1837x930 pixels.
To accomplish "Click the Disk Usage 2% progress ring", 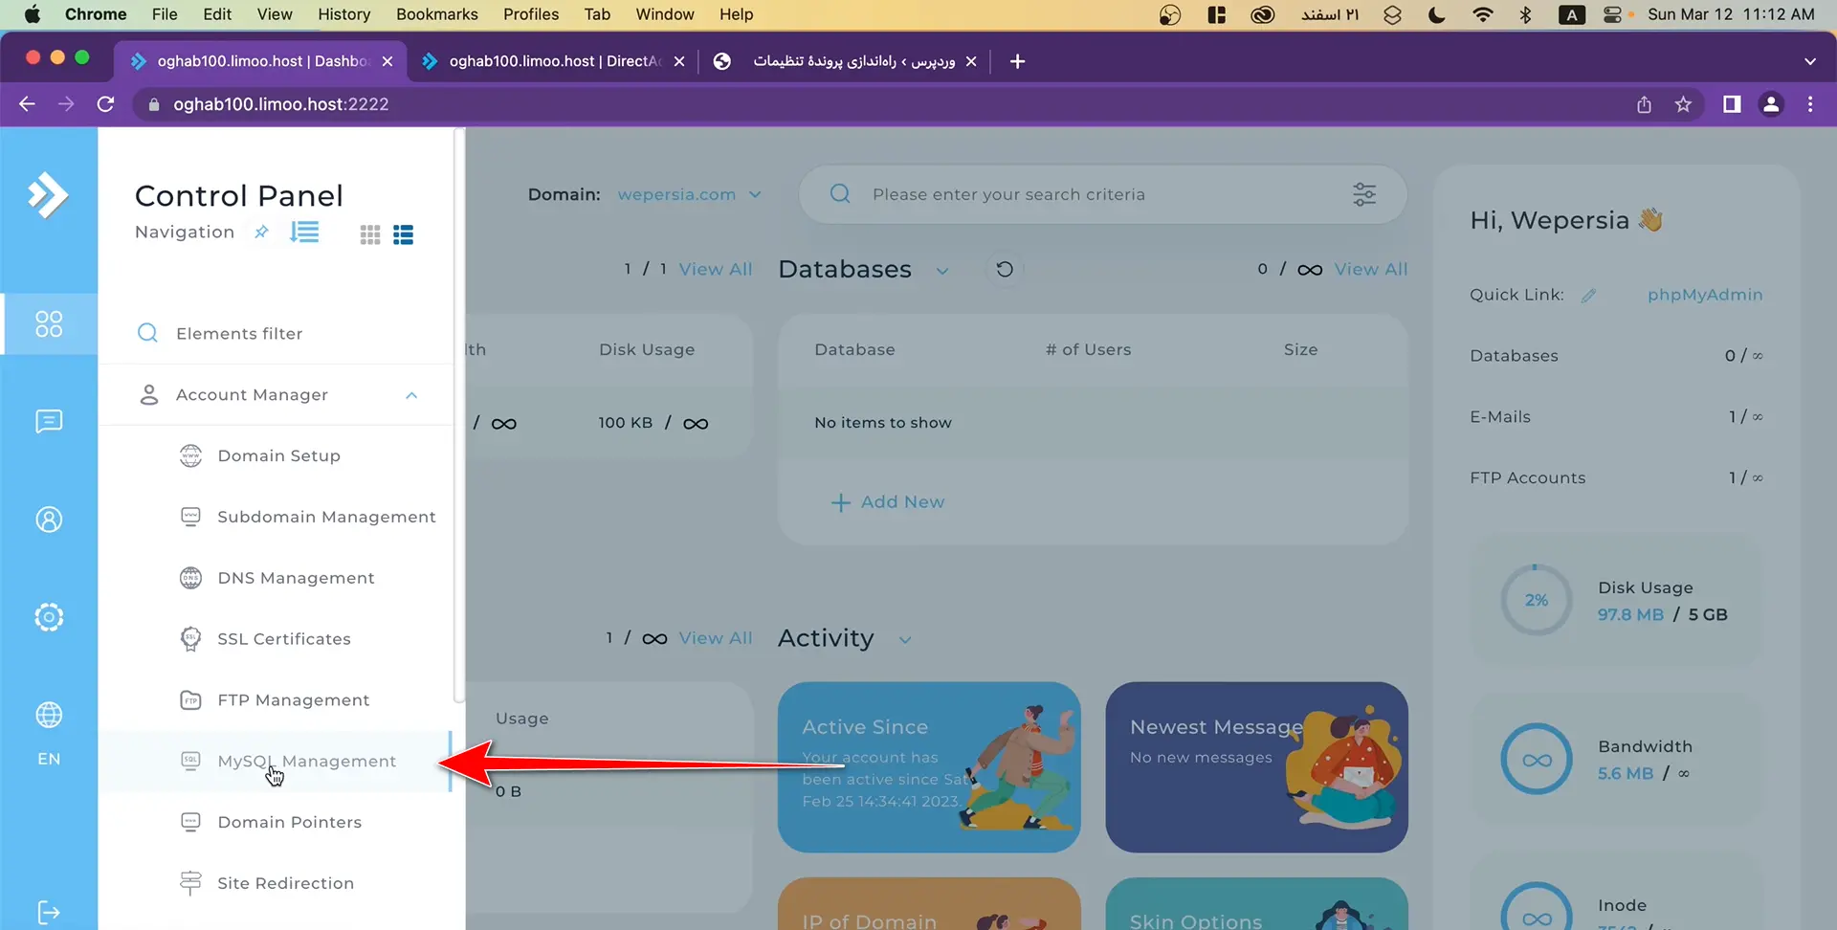I will pyautogui.click(x=1537, y=600).
